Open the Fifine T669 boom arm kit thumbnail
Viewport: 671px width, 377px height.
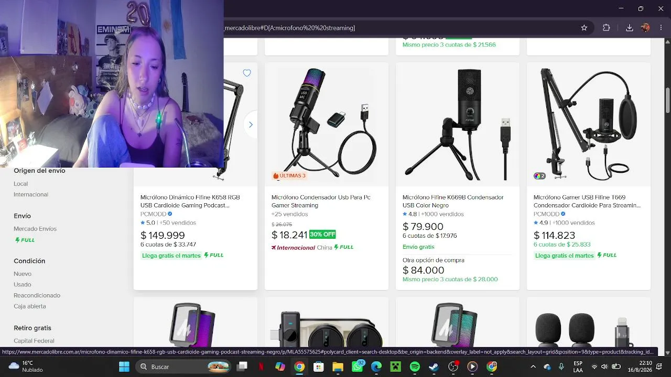tap(588, 125)
